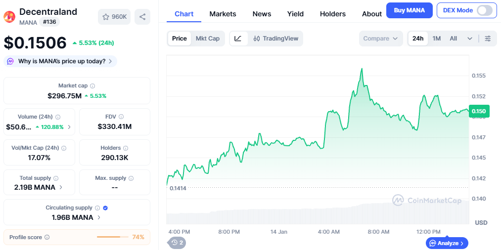Click the Decentraland MANA logo icon
Image resolution: width=501 pixels, height=250 pixels.
[9, 17]
